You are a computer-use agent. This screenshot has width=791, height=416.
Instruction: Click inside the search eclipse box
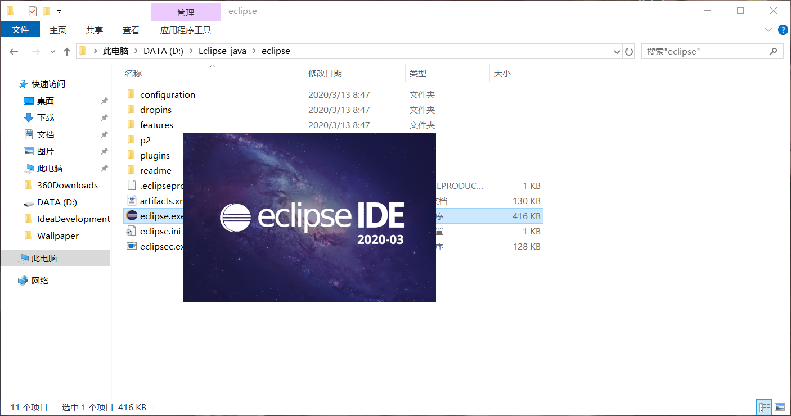coord(703,51)
